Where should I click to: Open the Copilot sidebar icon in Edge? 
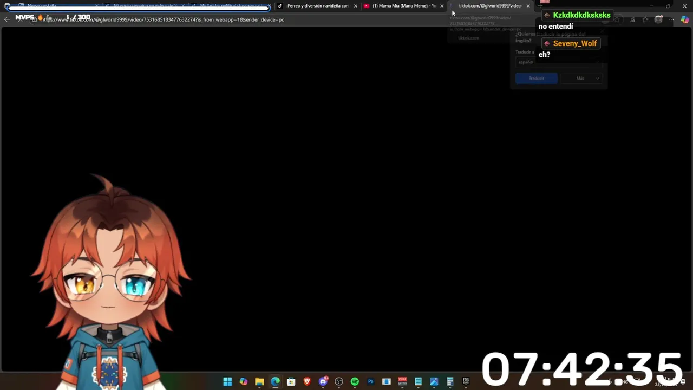point(685,19)
